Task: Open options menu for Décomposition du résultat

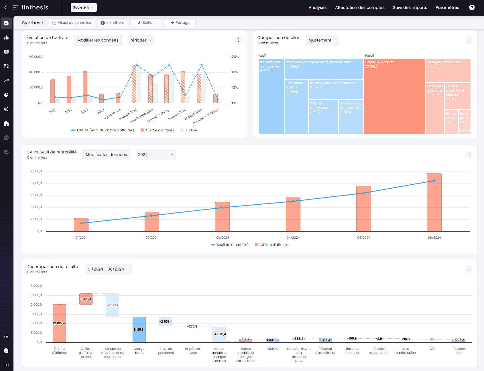Action: (x=469, y=269)
